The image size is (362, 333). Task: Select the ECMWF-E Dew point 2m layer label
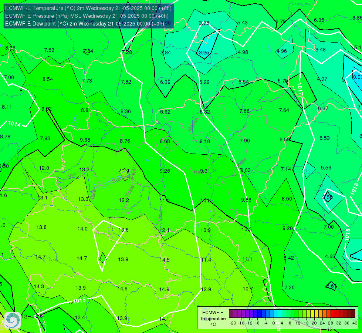(85, 24)
